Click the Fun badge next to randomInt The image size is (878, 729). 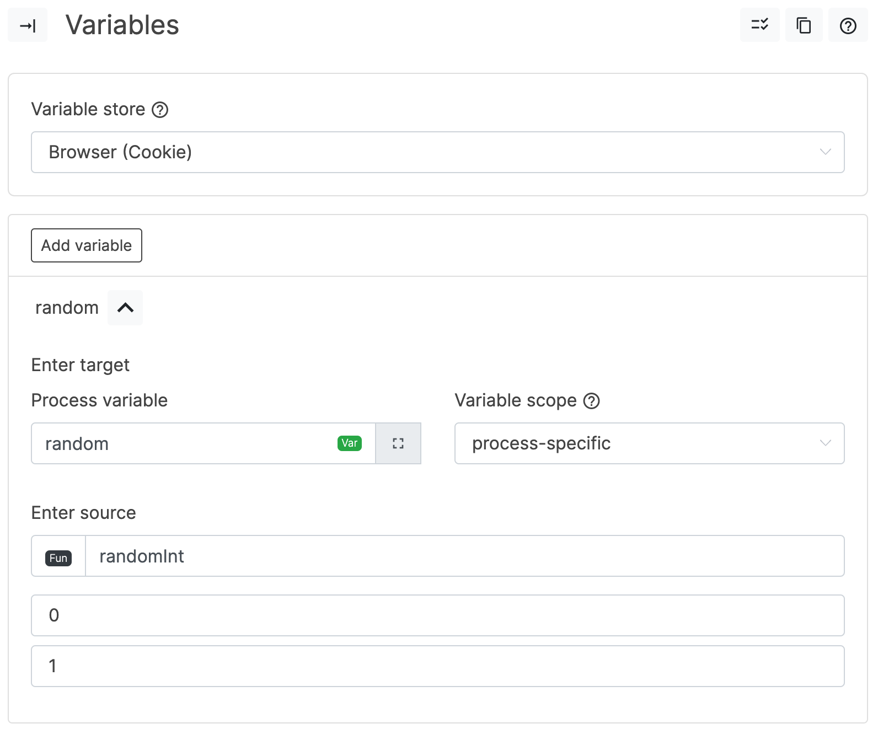click(x=57, y=558)
